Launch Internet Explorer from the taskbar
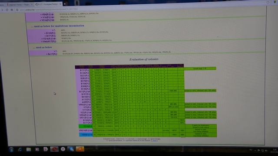The width and height of the screenshot is (278, 156). [x=20, y=149]
